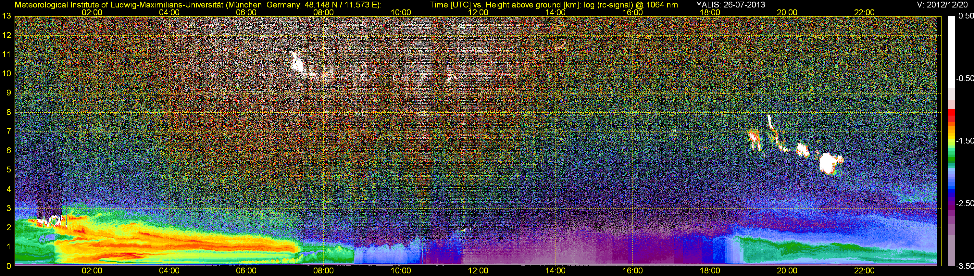Click the 20:00 label on the bottom time axis

tap(787, 271)
